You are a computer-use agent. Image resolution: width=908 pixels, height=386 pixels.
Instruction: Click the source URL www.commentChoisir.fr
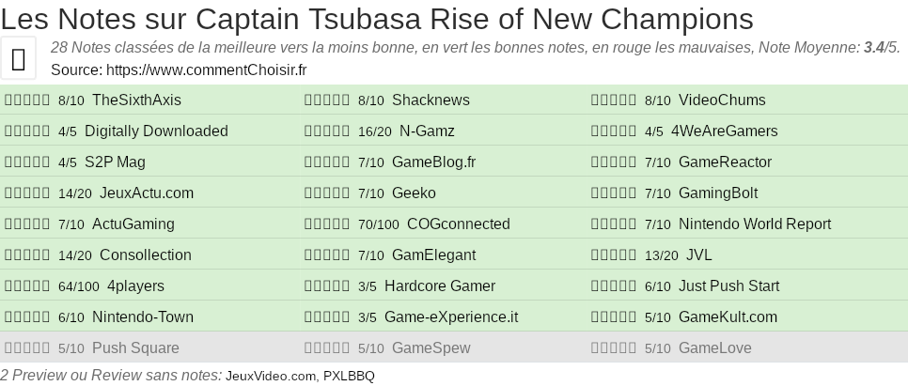pyautogui.click(x=207, y=69)
